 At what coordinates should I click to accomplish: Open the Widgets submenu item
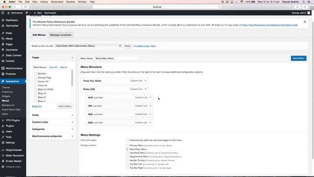(6, 96)
